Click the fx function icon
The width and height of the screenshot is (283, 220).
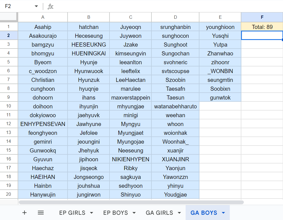pyautogui.click(x=50, y=7)
